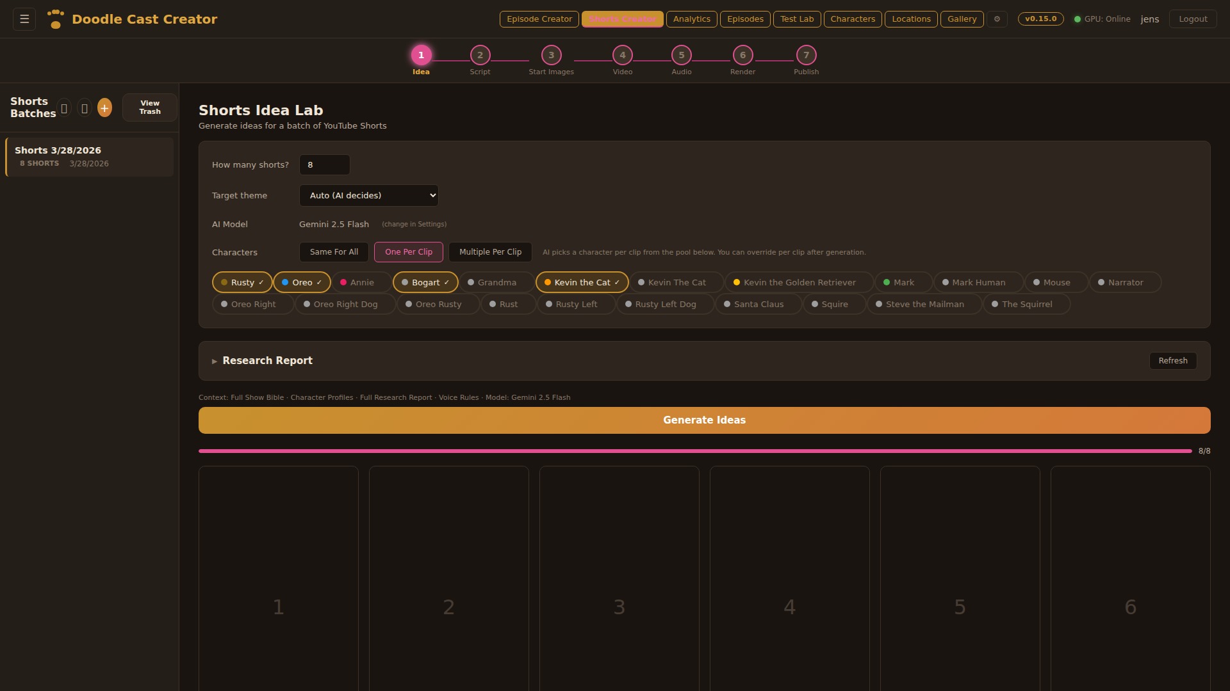Click the paw print logo
This screenshot has width=1230, height=691.
pyautogui.click(x=56, y=19)
